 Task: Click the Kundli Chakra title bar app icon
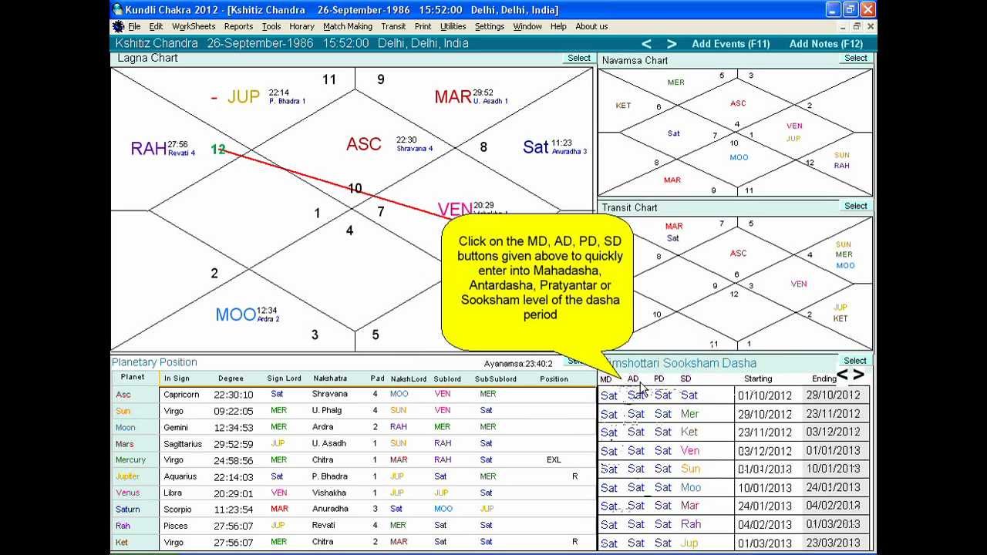coord(118,10)
